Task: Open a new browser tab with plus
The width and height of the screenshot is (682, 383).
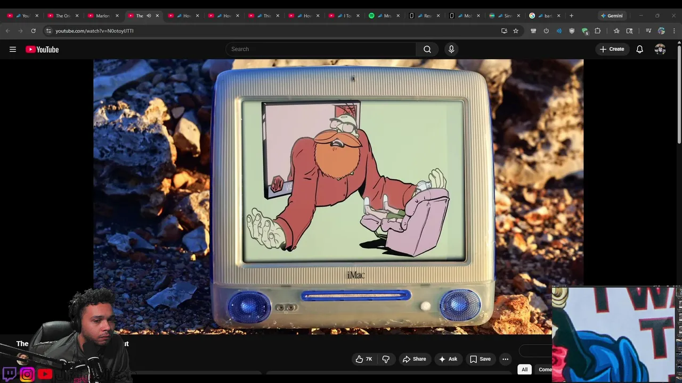Action: [571, 15]
